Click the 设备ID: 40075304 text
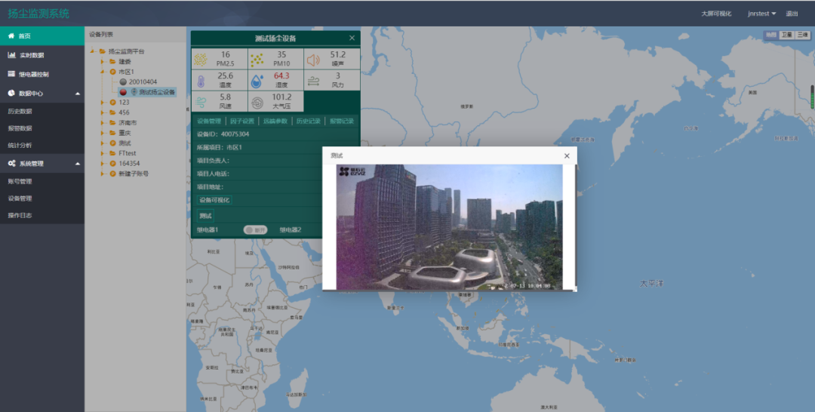The width and height of the screenshot is (815, 412). (223, 134)
